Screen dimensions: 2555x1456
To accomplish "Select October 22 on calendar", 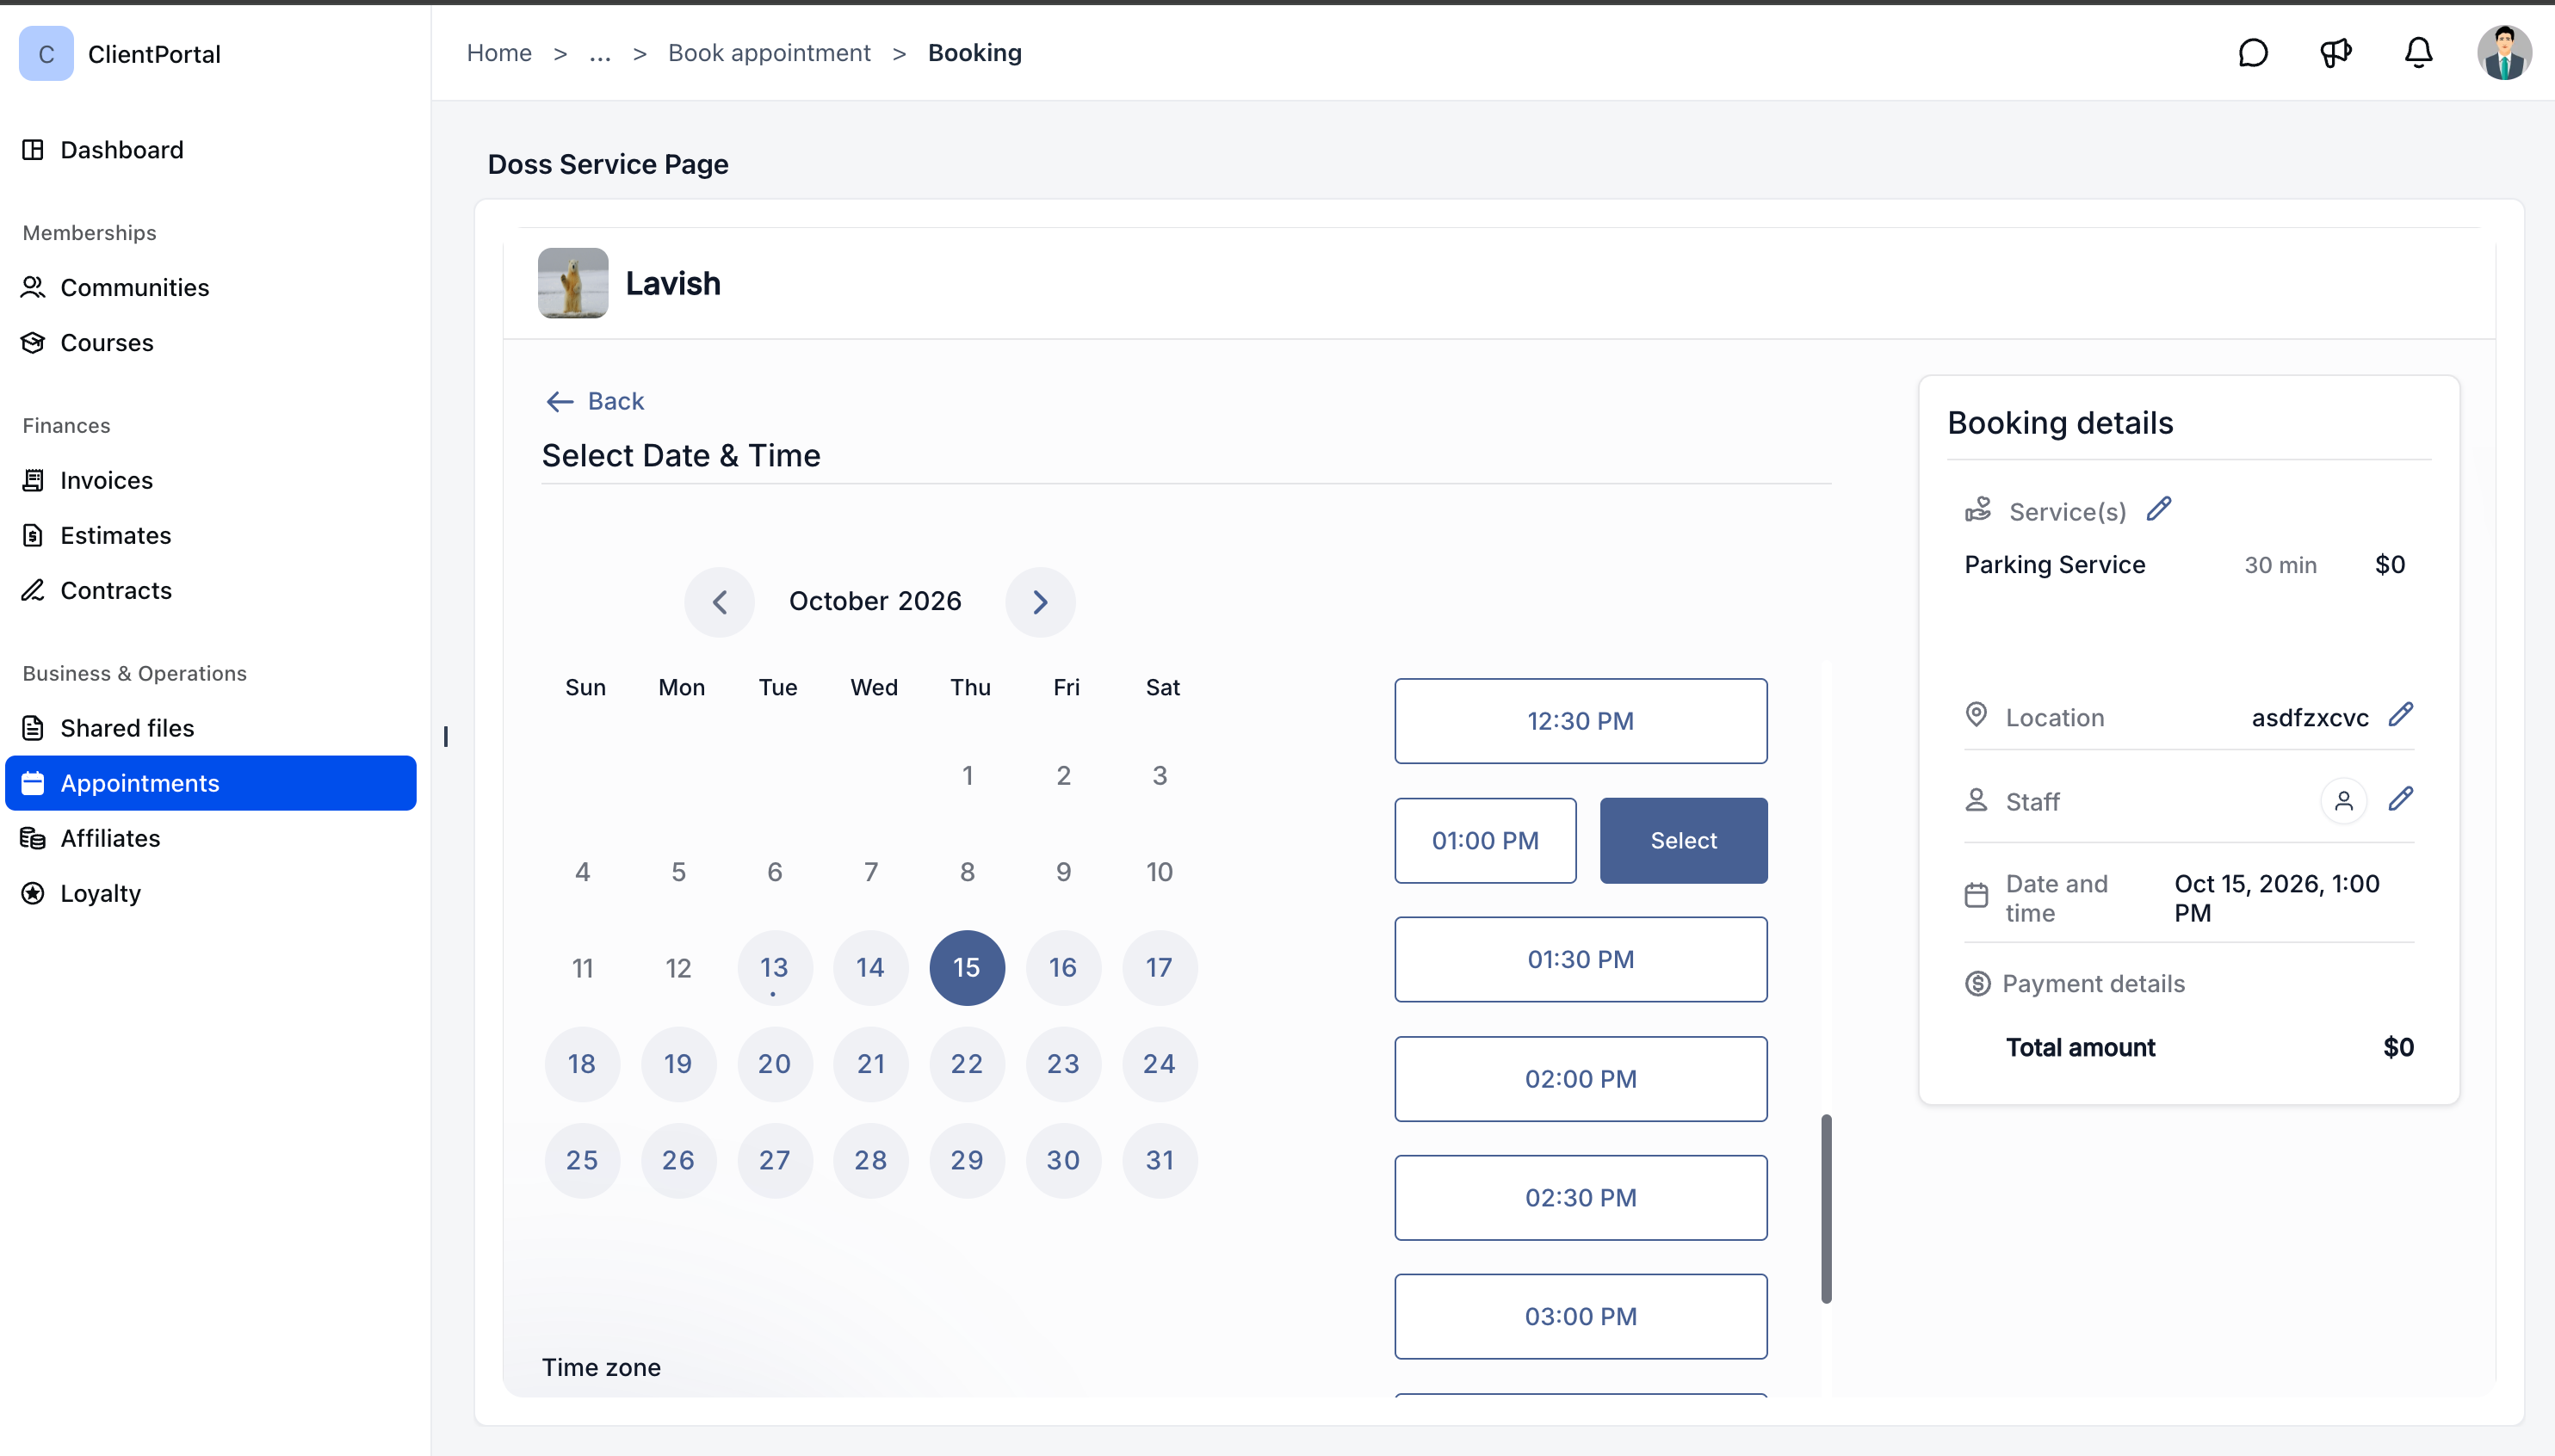I will click(967, 1064).
